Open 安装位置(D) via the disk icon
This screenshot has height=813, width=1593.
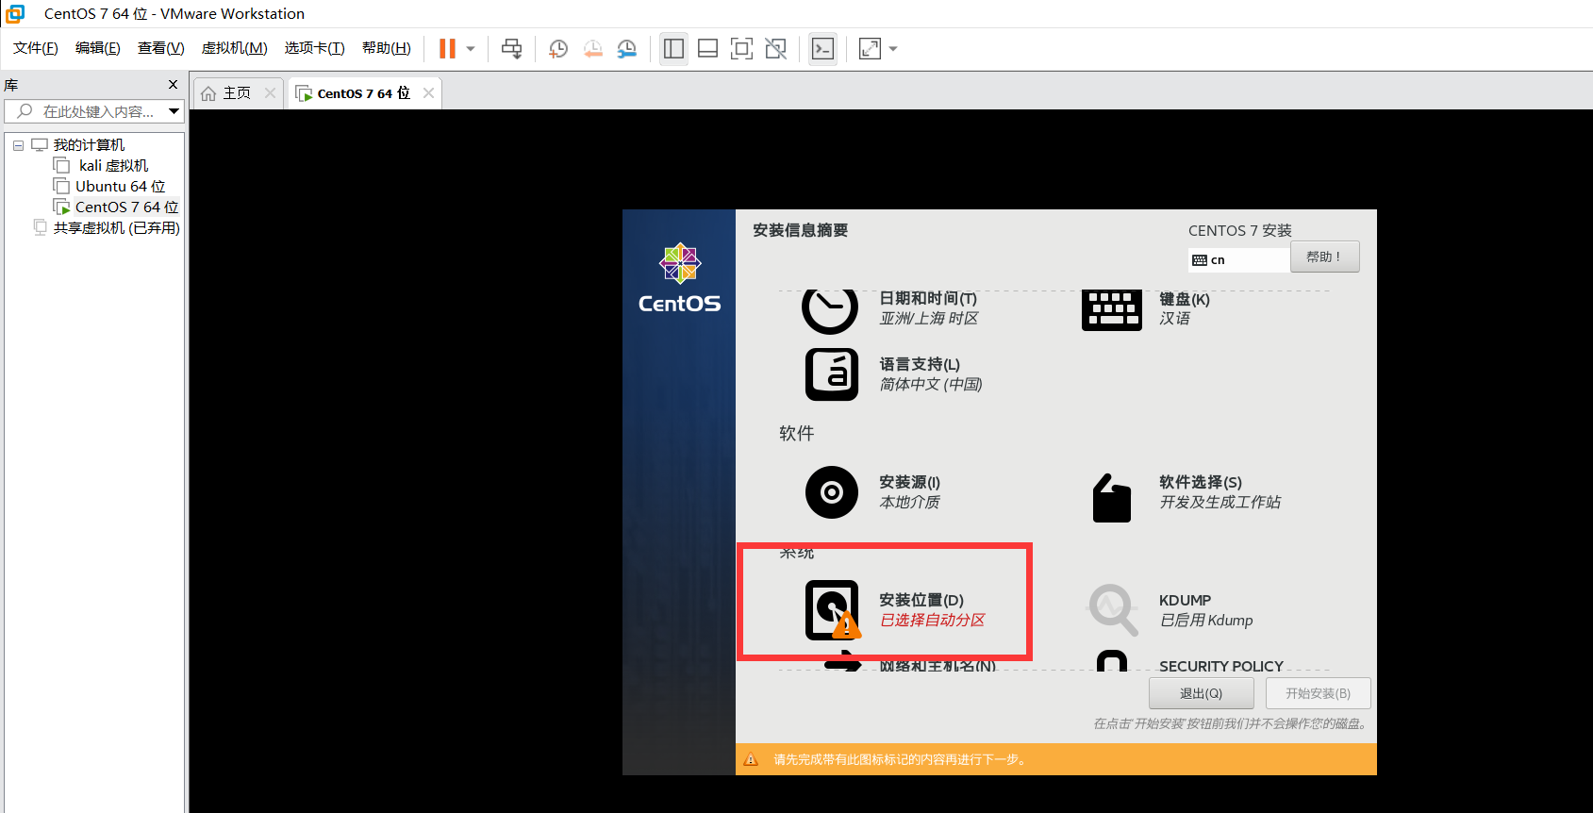tap(832, 609)
